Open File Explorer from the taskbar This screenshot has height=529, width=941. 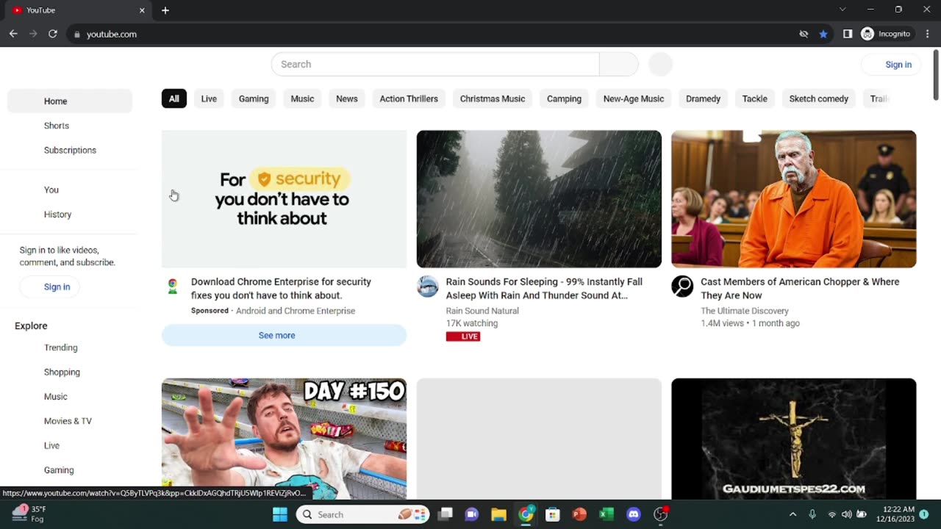(499, 514)
